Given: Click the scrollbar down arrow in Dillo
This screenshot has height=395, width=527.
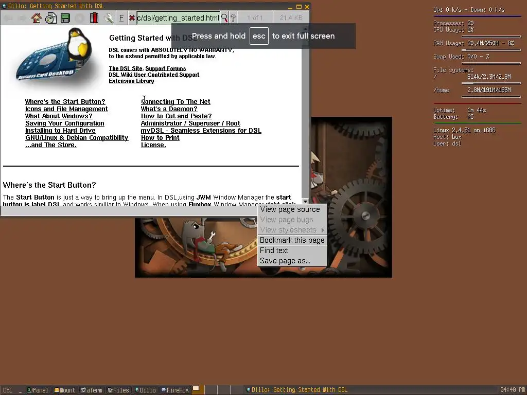Looking at the screenshot, I should click(x=305, y=201).
